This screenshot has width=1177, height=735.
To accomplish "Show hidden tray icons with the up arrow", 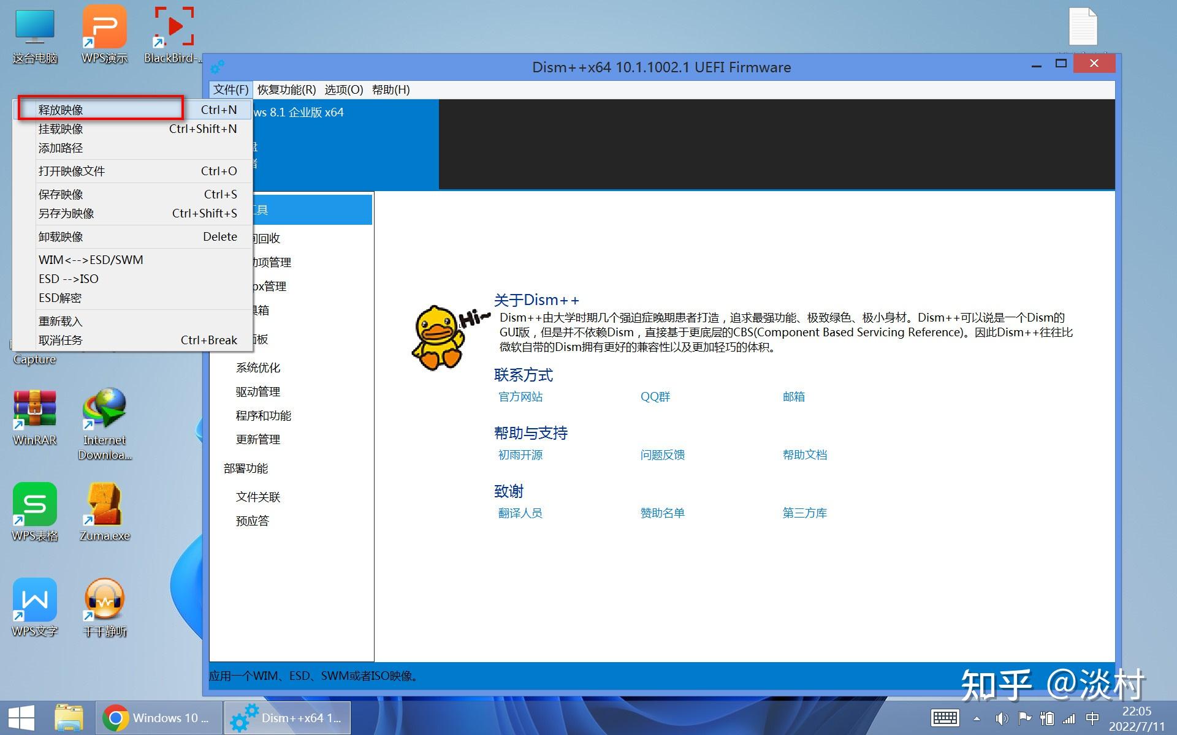I will coord(977,718).
